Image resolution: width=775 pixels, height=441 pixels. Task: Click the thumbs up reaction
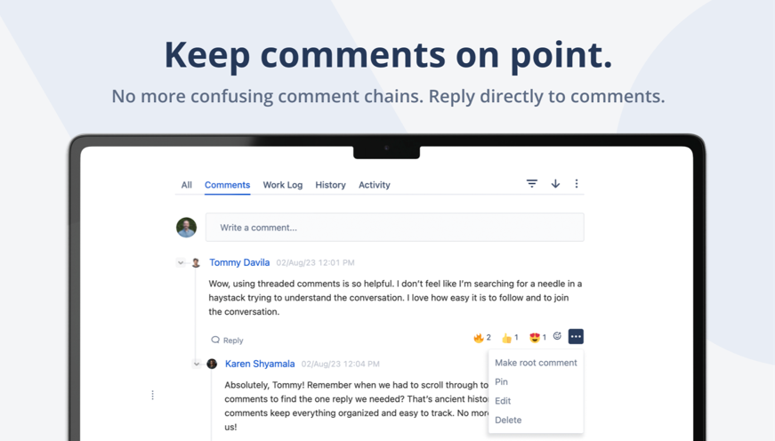[x=509, y=338]
